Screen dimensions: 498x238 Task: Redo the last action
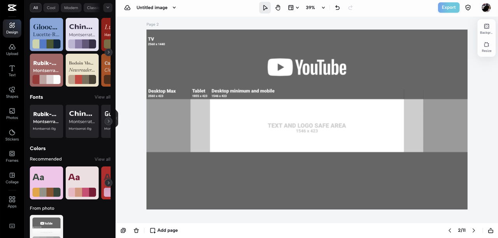point(350,7)
